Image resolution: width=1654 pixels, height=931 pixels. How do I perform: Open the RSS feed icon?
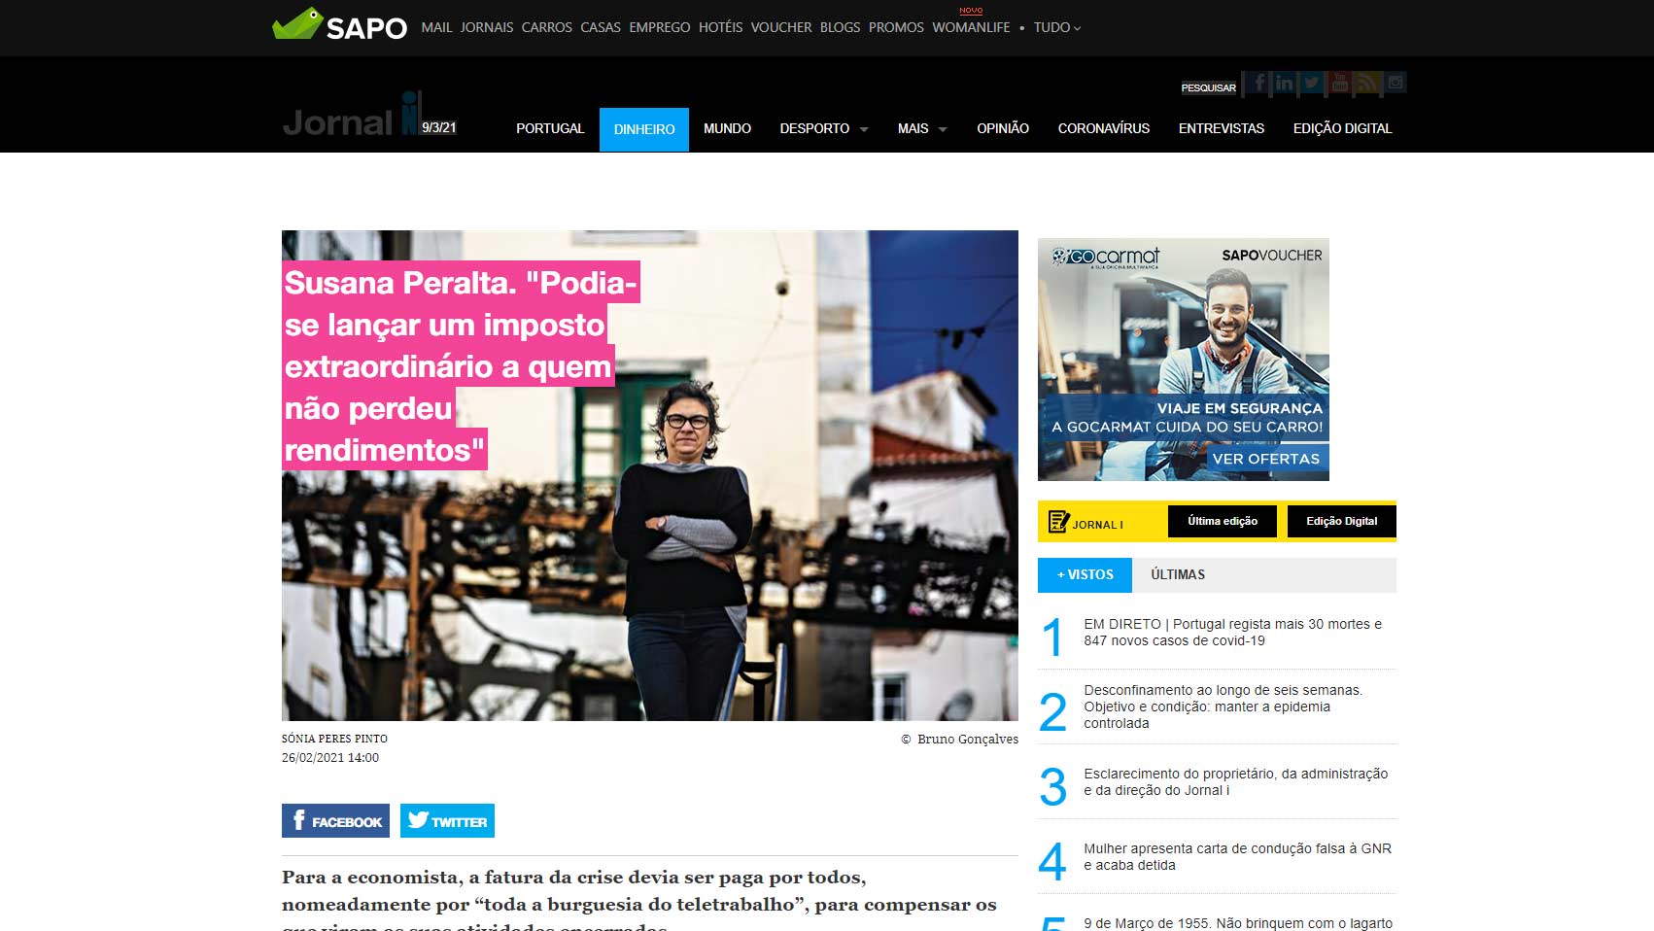pos(1366,84)
